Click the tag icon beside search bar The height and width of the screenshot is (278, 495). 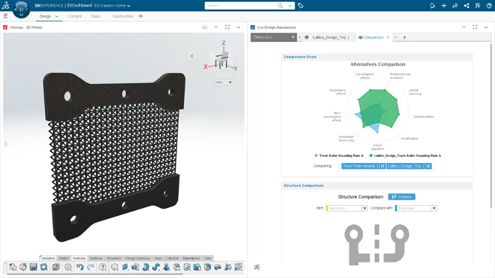301,6
